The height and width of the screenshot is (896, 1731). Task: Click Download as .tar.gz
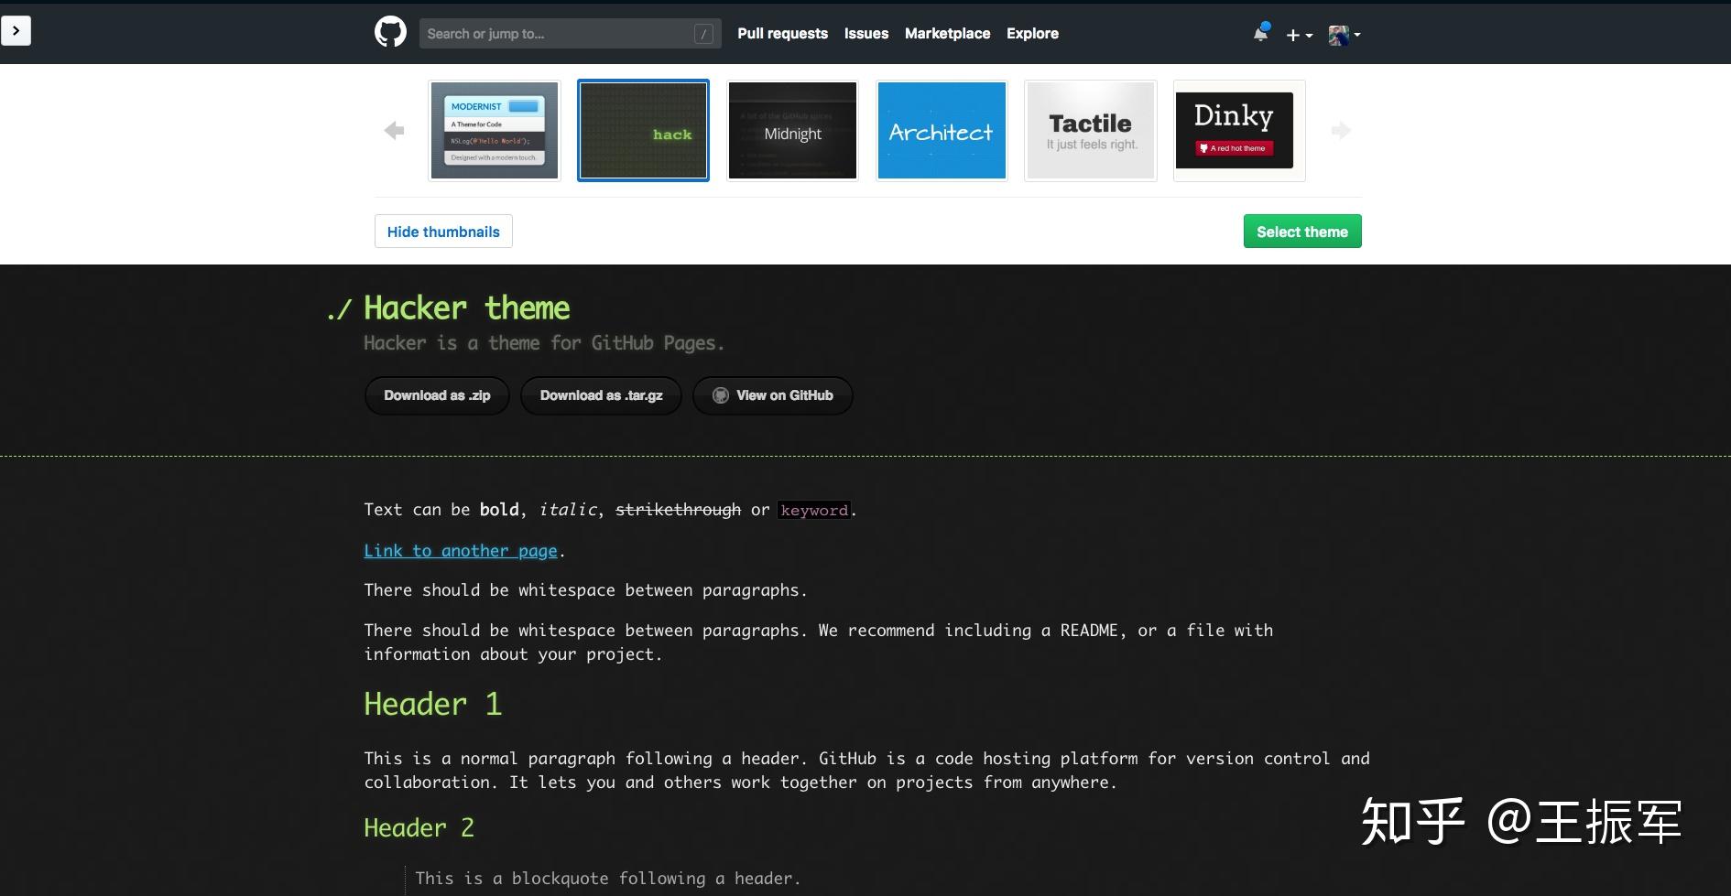pos(601,395)
